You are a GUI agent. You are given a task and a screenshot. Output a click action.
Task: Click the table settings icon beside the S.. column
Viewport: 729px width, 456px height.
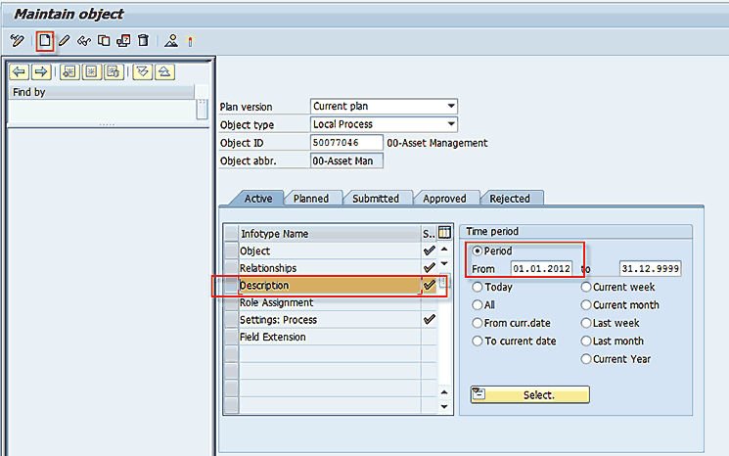pos(444,233)
